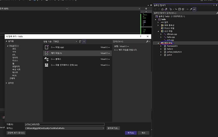The height and width of the screenshot is (137, 218).
Task: Click the dialog help question mark
Action: click(141, 37)
